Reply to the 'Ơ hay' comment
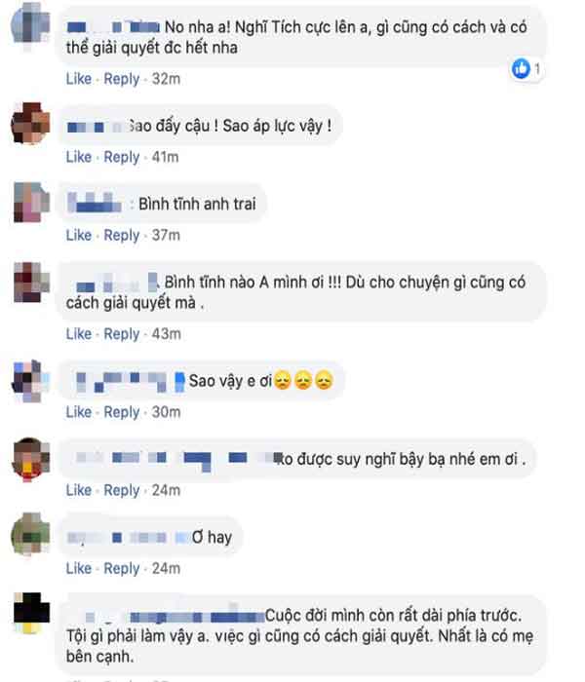 pos(122,569)
